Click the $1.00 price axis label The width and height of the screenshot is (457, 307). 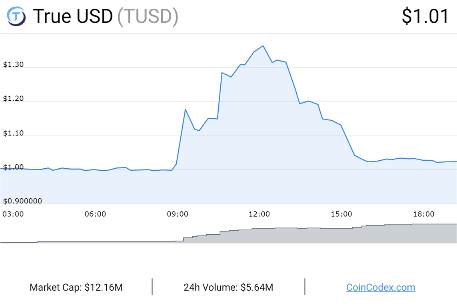tap(14, 167)
